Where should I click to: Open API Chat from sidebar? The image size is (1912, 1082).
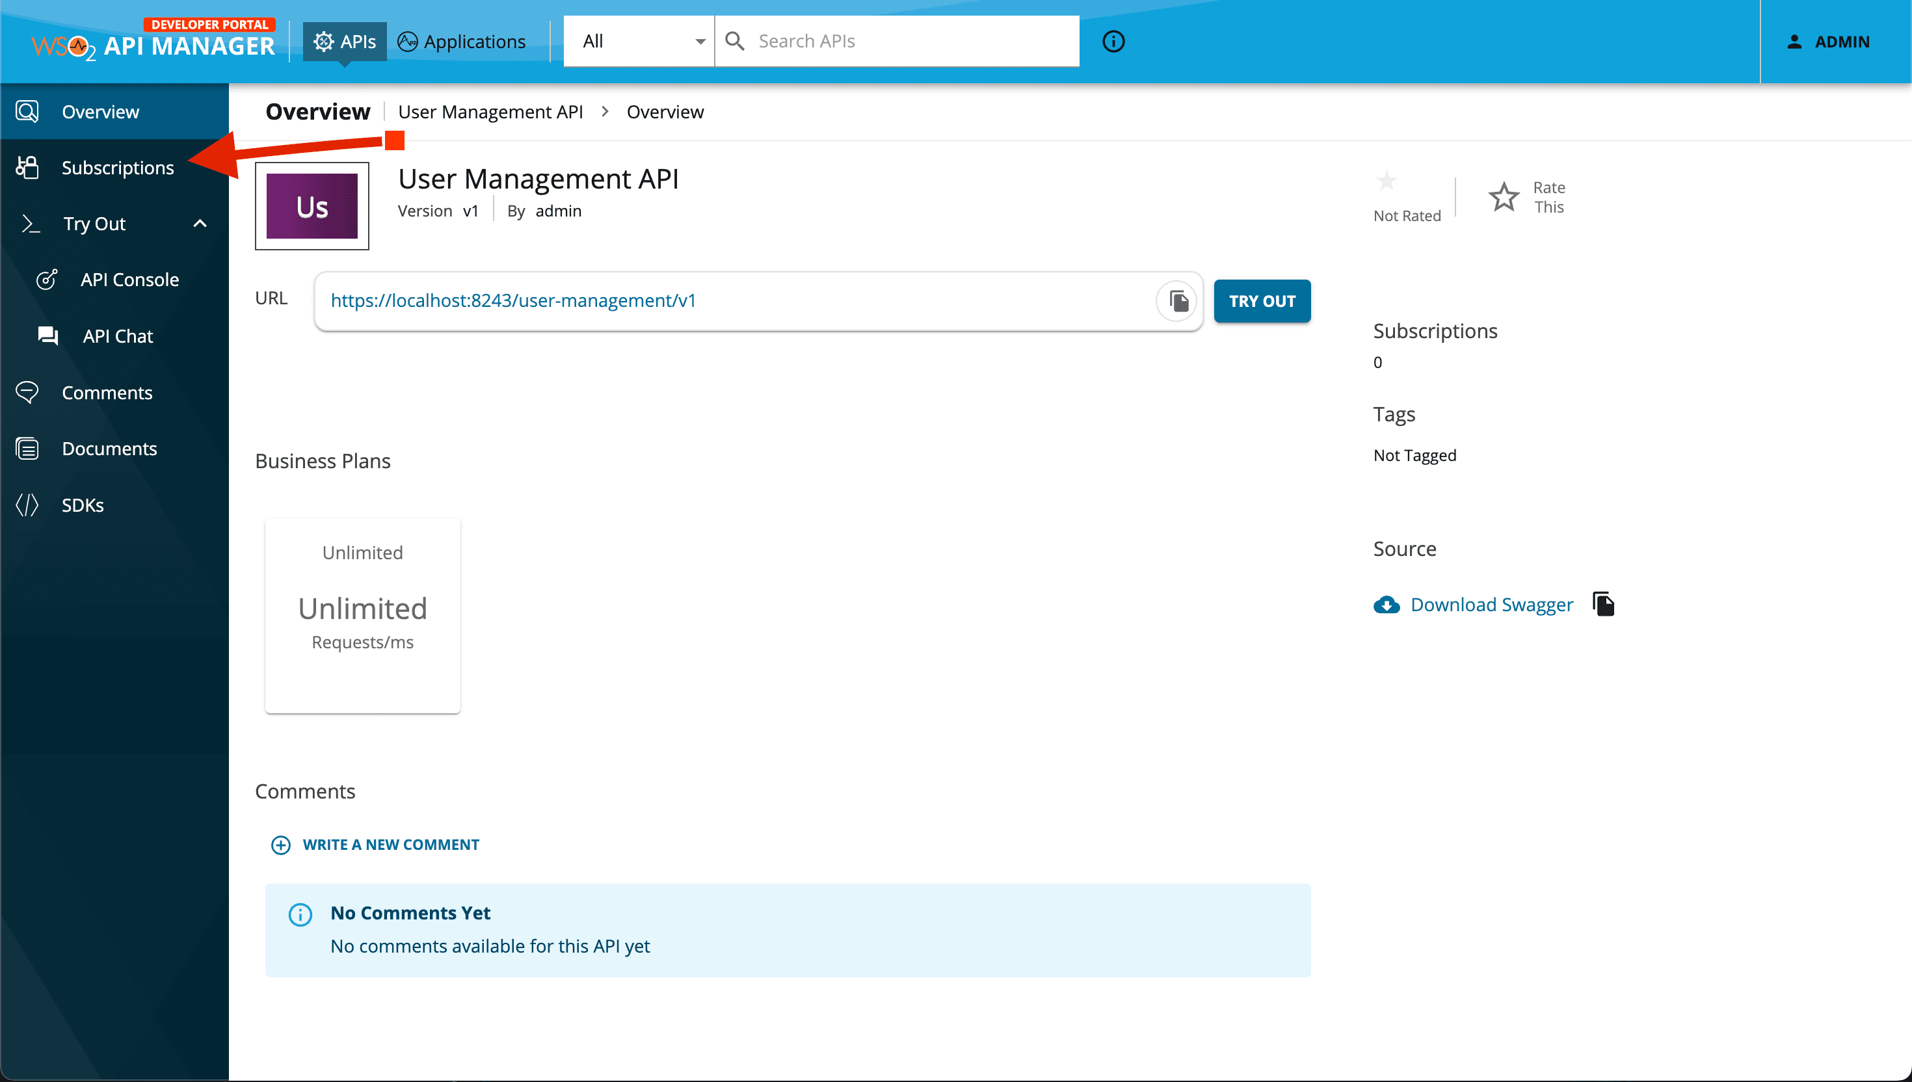118,336
